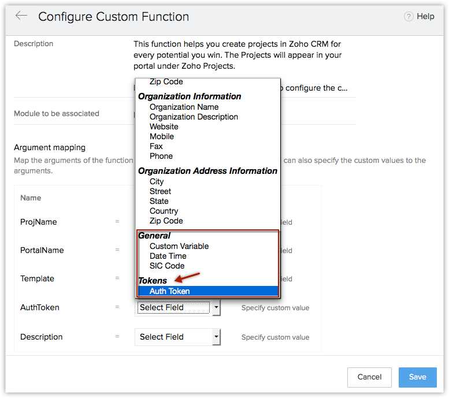Screen dimensions: 449x398
Task: Choose Country under Organization Address
Action: point(164,211)
